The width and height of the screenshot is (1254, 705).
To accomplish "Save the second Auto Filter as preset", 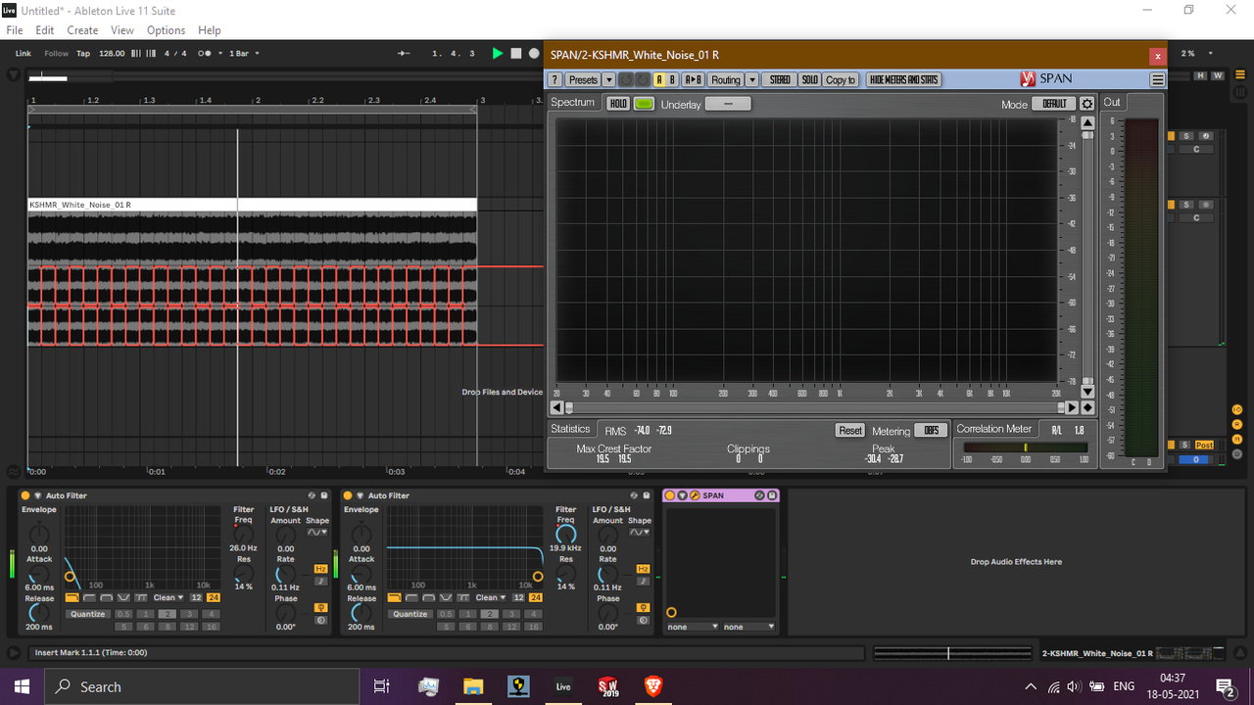I will click(x=647, y=494).
